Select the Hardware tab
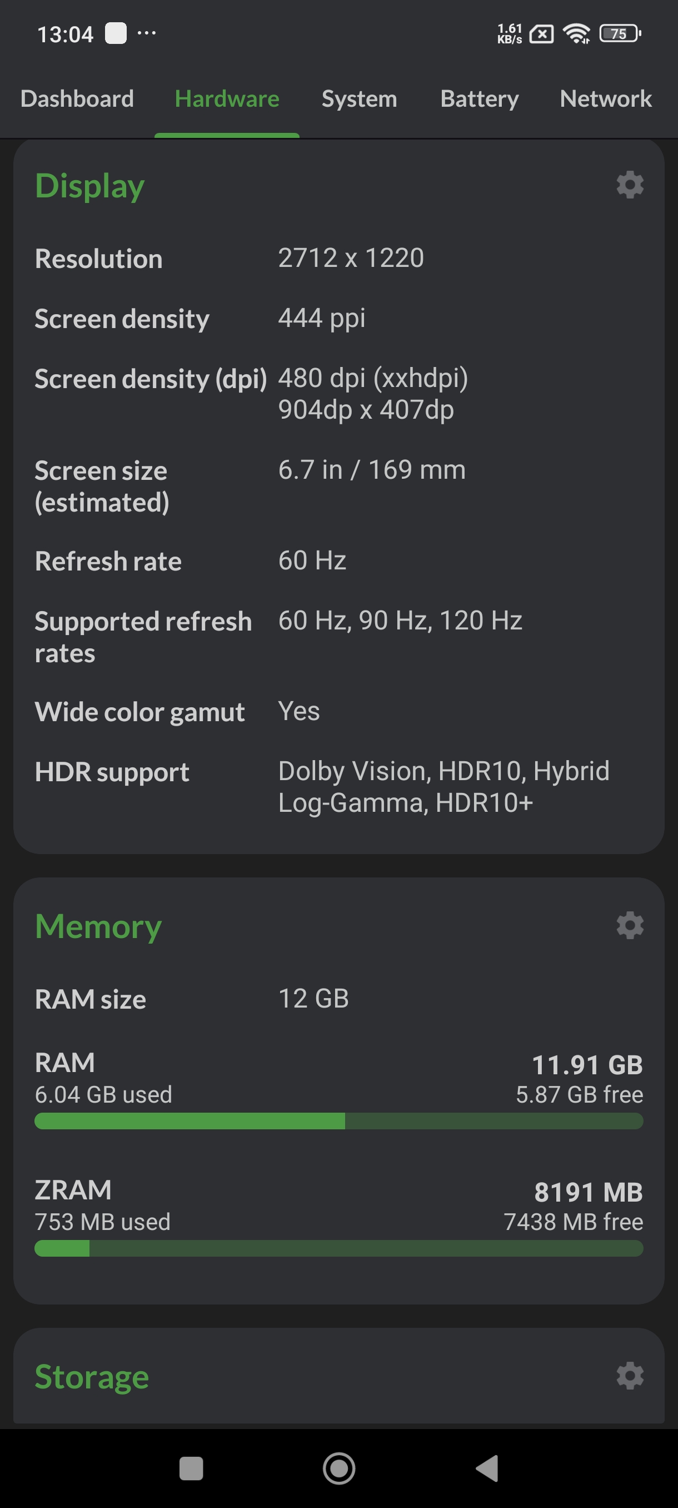Viewport: 678px width, 1508px height. click(x=227, y=99)
